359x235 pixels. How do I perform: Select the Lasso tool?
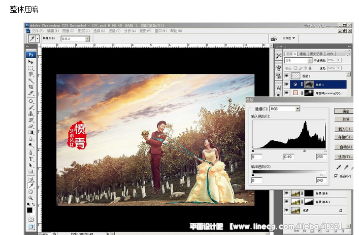[30, 74]
